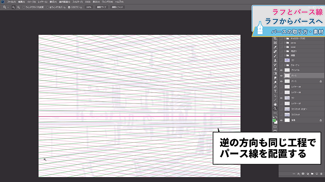
Task: Toggle Quick Mask mode
Action: (x=275, y=127)
